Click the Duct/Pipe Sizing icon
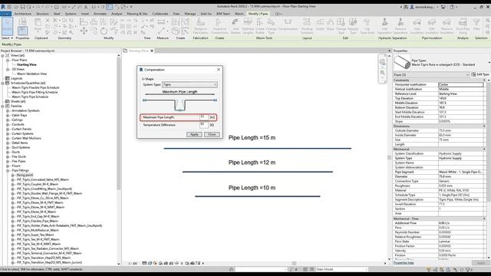The image size is (491, 276). point(463,26)
